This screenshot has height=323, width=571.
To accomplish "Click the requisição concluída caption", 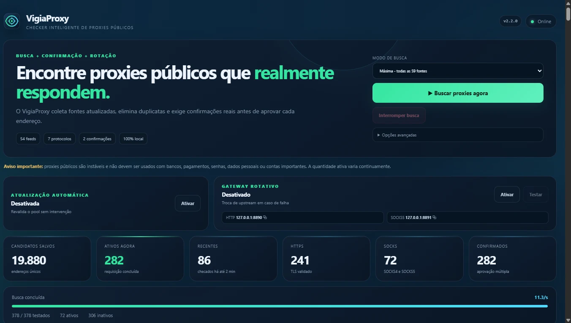I will [122, 272].
